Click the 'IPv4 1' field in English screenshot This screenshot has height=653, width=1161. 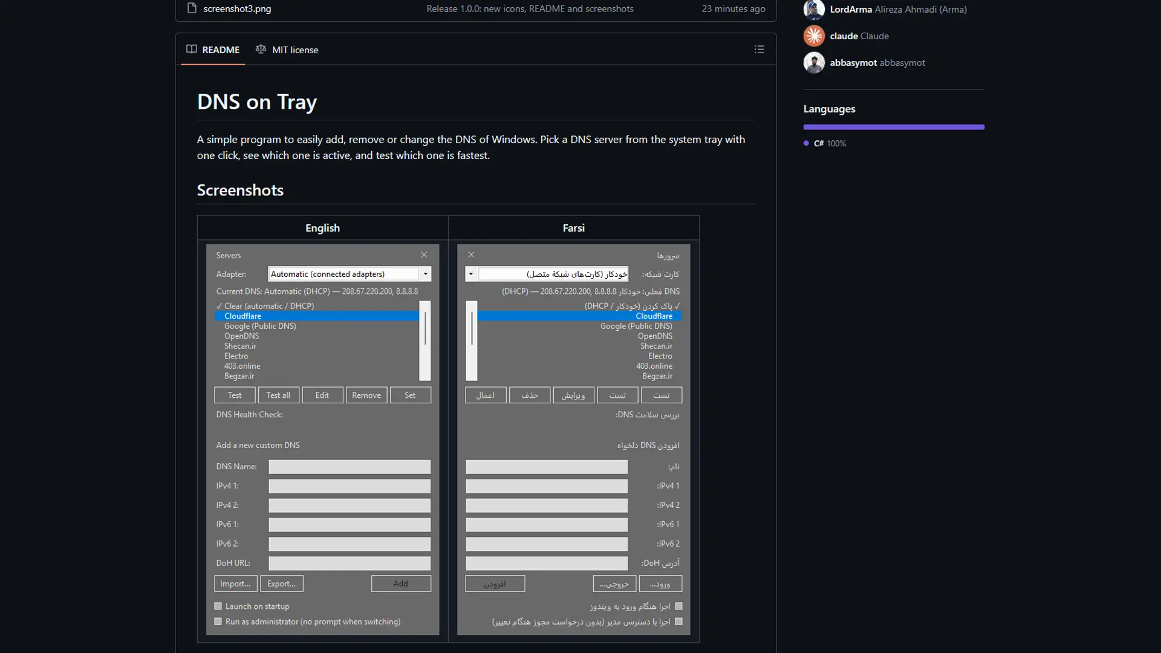coord(350,486)
